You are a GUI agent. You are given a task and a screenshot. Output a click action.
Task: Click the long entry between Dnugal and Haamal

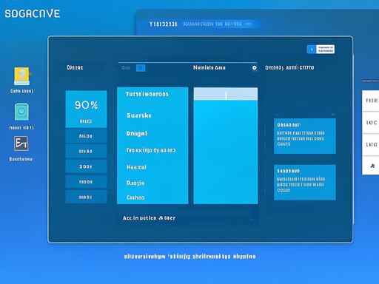pyautogui.click(x=151, y=150)
